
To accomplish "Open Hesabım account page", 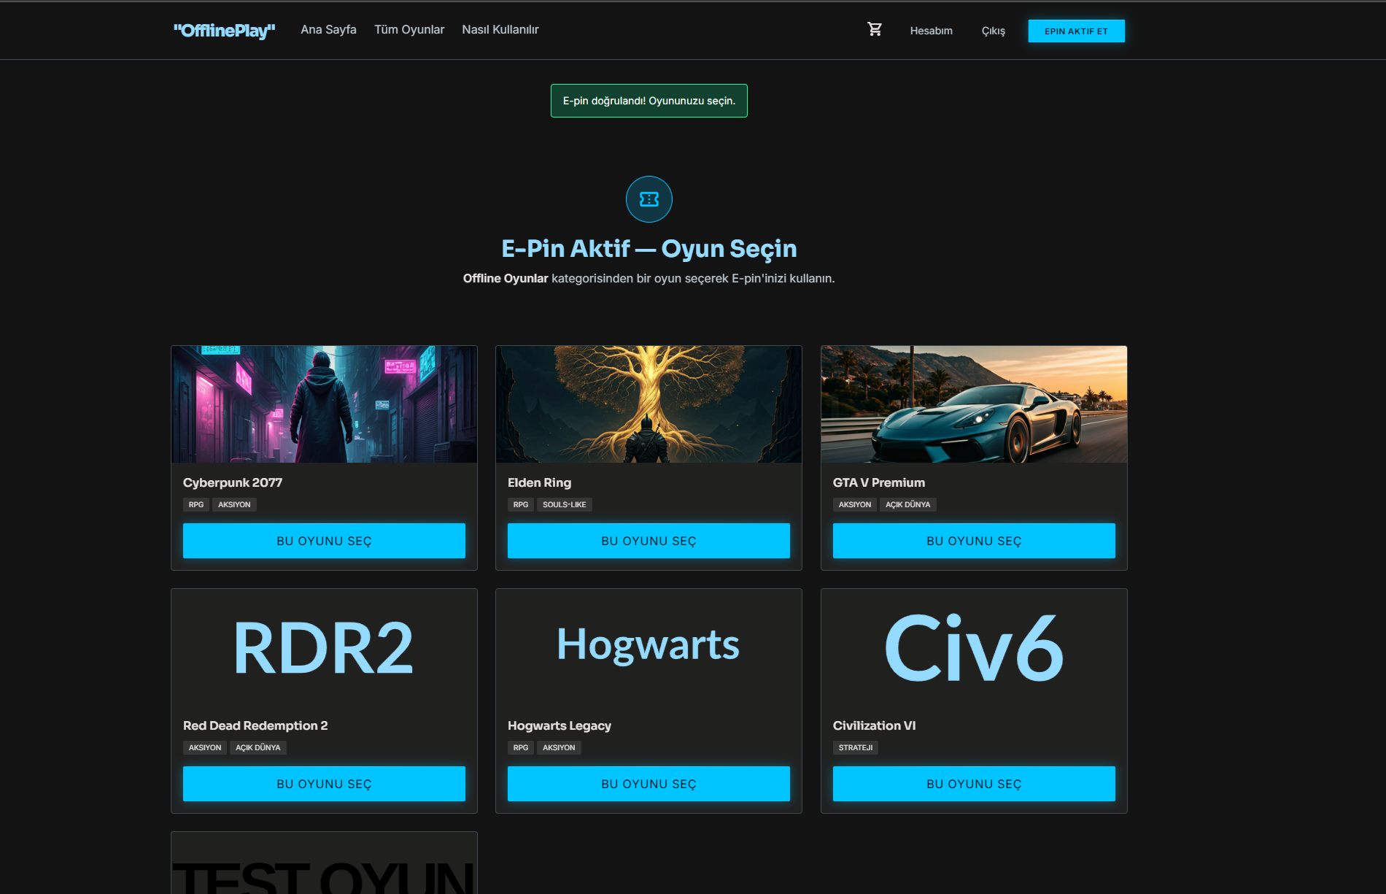I will tap(932, 31).
